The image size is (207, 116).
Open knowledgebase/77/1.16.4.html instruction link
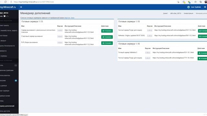click(x=173, y=58)
